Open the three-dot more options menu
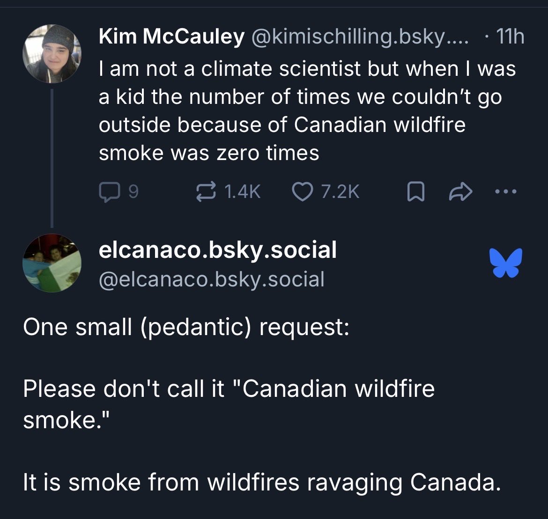 (506, 191)
